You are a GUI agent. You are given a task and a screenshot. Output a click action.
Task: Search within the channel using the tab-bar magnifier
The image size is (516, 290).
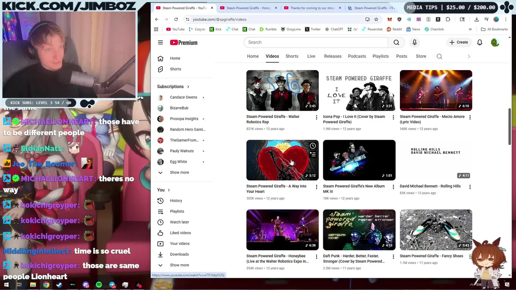pos(439,56)
